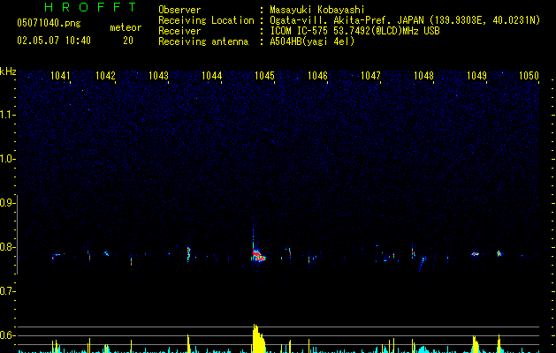
Task: Click the 1042 time axis label
Action: tap(106, 76)
